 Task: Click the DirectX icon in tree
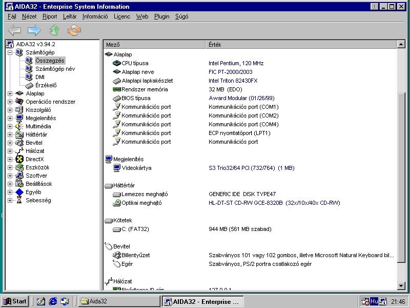point(19,159)
